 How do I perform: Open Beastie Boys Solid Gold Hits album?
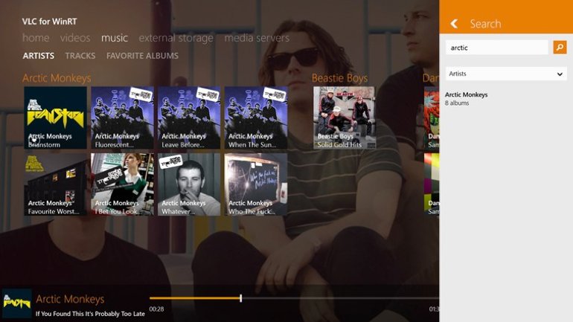tap(344, 117)
